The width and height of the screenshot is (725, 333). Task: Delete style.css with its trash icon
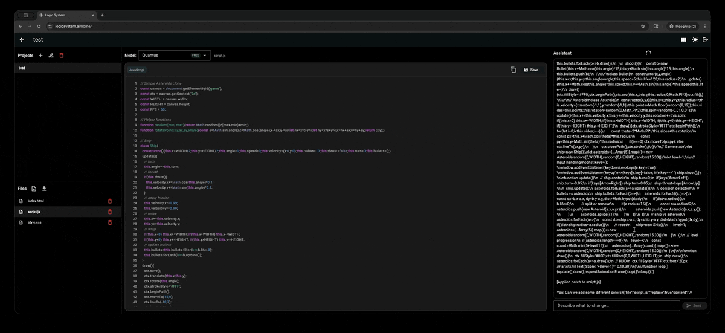[x=110, y=222]
